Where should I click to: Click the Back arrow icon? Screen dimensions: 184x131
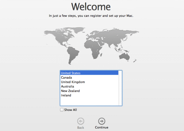tap(81, 121)
